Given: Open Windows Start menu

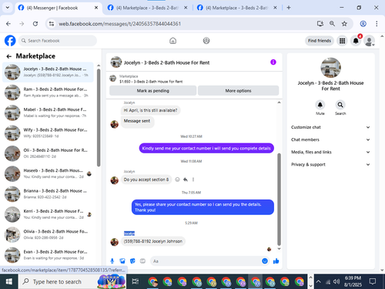Looking at the screenshot, I should (x=8, y=281).
